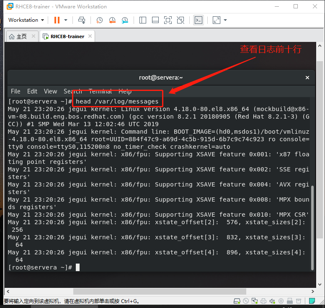Click the horizontal scrollbar thumb
Image resolution: width=325 pixels, height=308 pixels.
pyautogui.click(x=160, y=291)
